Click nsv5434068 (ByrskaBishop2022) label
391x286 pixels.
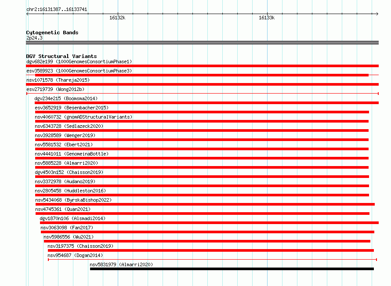(73, 200)
